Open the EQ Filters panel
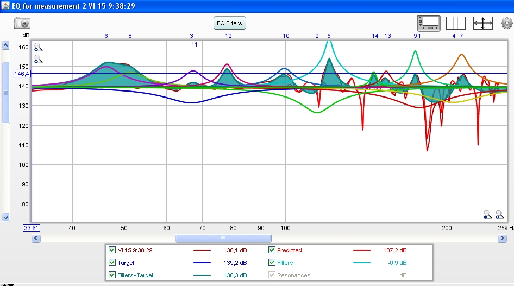 pyautogui.click(x=229, y=23)
